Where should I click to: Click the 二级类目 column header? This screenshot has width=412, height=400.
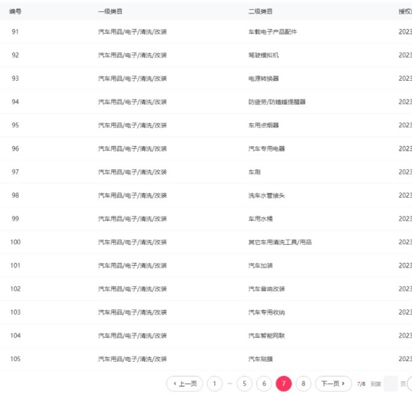[261, 11]
